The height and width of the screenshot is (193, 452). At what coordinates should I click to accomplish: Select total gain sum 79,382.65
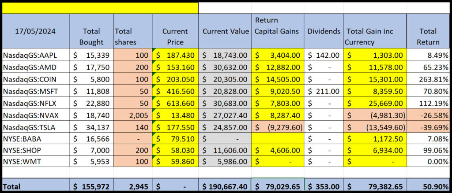tap(375, 185)
